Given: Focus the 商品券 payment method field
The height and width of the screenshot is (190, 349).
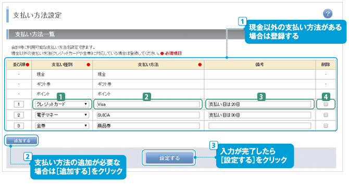Looking at the screenshot, I should coord(148,125).
